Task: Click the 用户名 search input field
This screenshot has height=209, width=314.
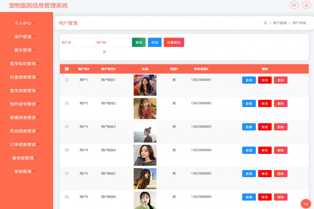Action: (85, 42)
